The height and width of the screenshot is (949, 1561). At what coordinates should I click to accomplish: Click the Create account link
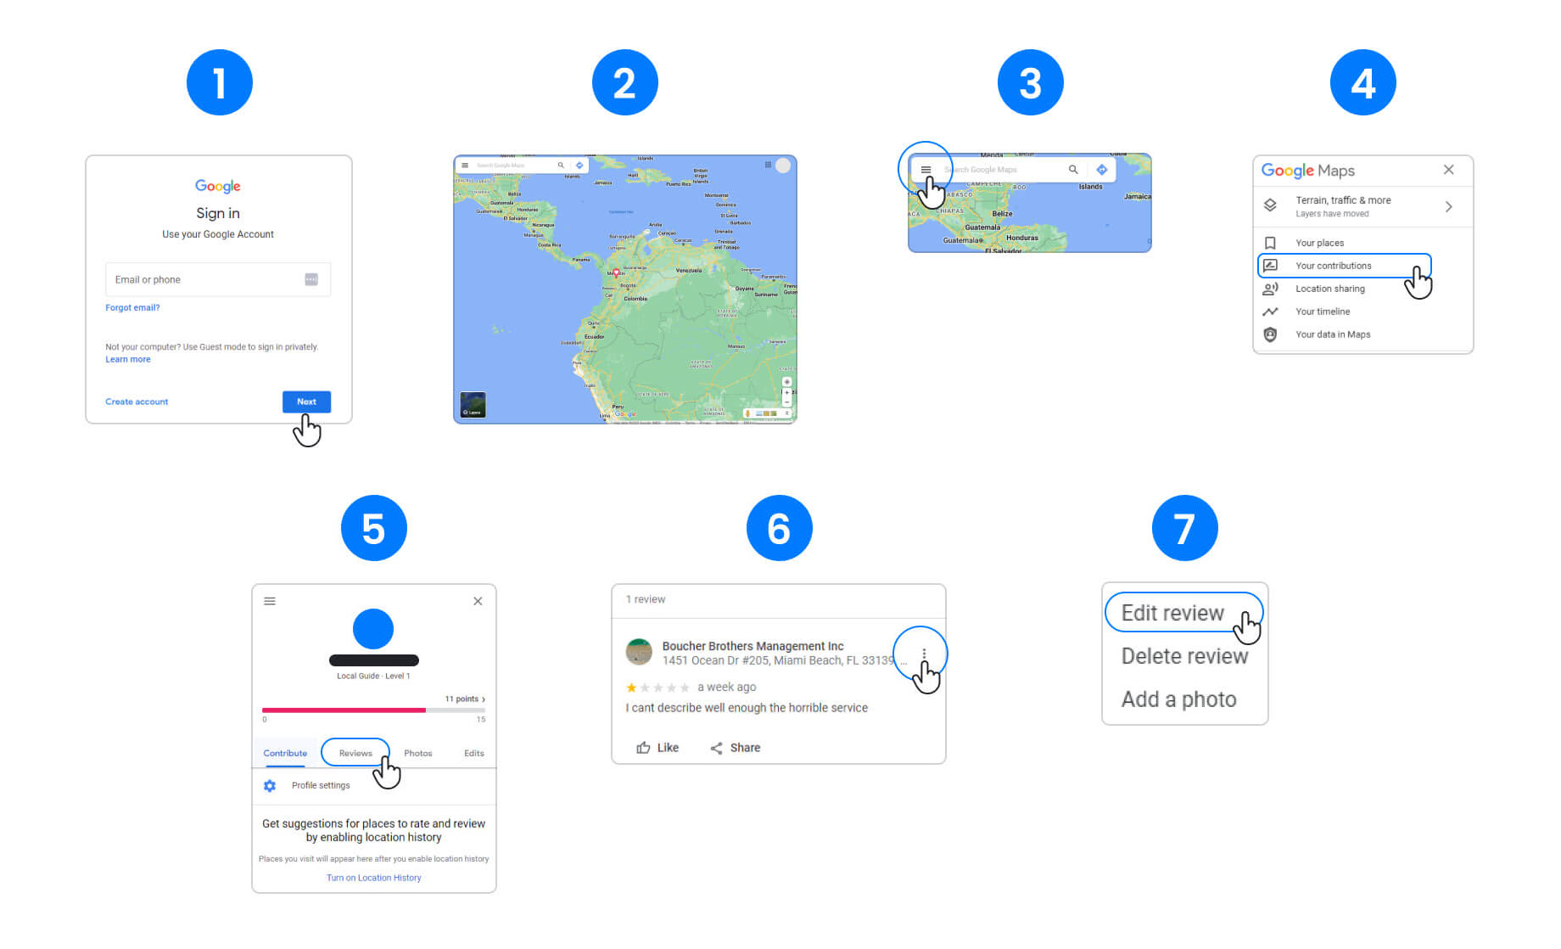[137, 401]
